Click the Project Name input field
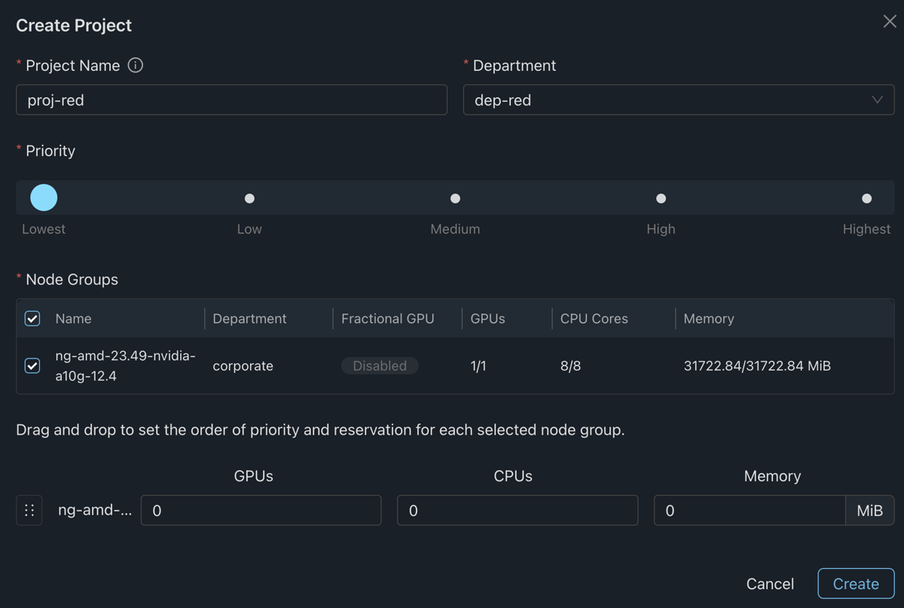904x608 pixels. [x=231, y=100]
